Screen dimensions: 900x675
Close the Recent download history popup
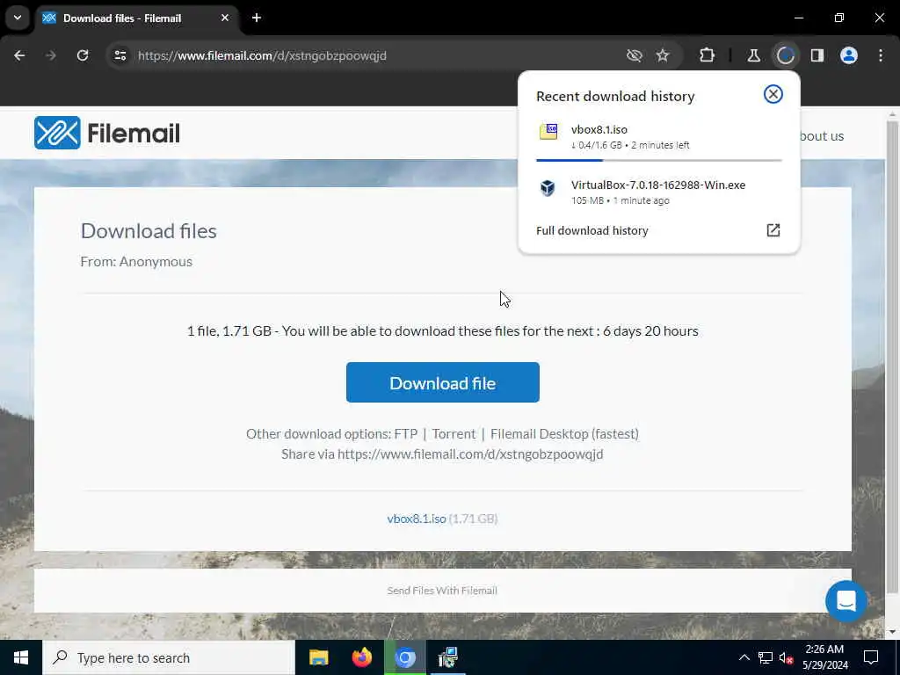click(x=773, y=94)
